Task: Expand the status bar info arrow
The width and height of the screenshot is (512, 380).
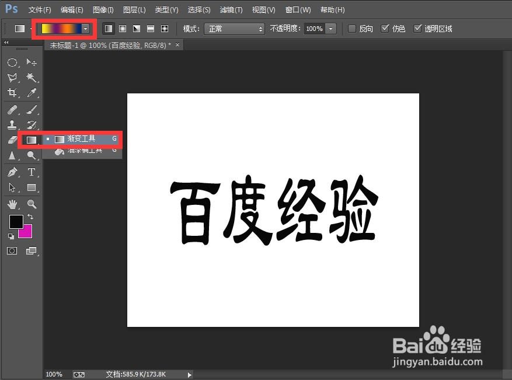Action: pos(189,374)
